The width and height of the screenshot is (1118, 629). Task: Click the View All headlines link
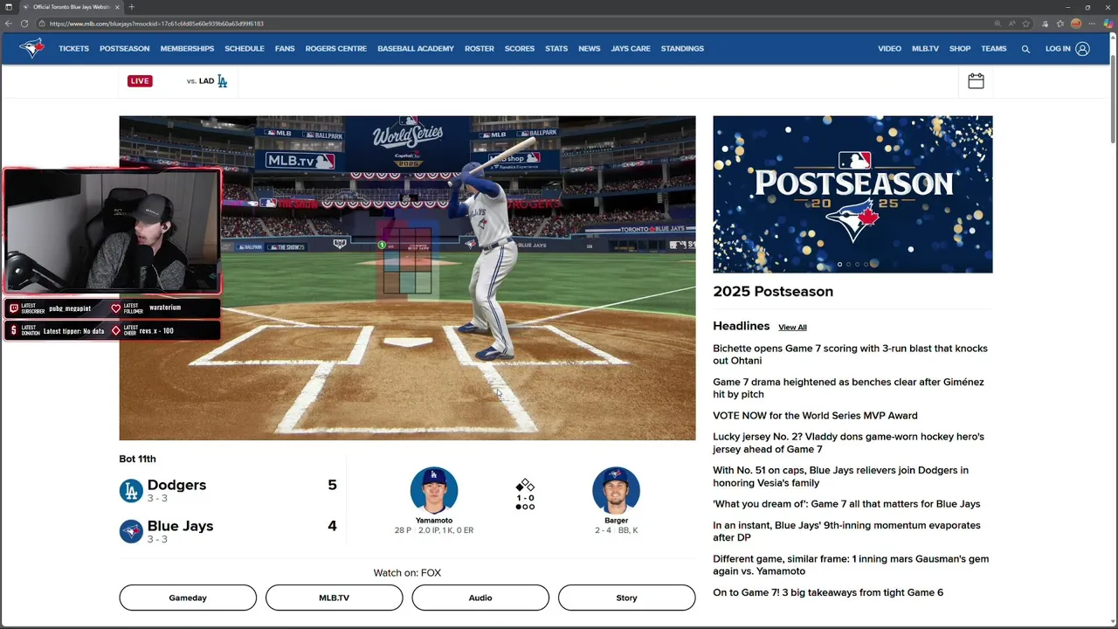coord(792,328)
